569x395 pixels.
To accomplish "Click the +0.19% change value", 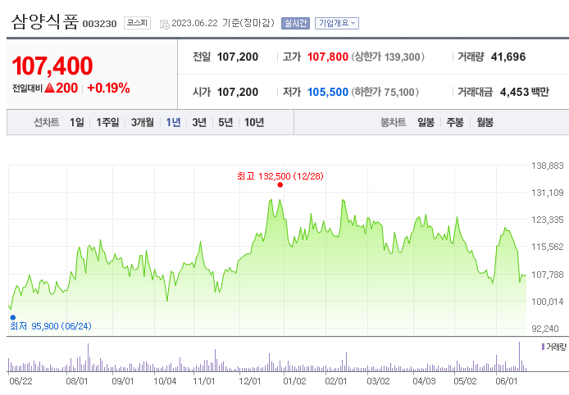I will click(108, 88).
